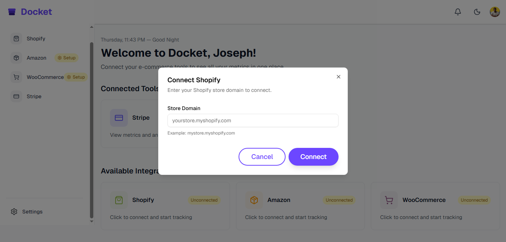
Task: Select the Stripe card icon in Connected Tools
Action: [x=119, y=117]
